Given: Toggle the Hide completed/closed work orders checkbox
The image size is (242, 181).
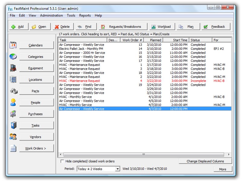Looking at the screenshot, I should coord(63,161).
